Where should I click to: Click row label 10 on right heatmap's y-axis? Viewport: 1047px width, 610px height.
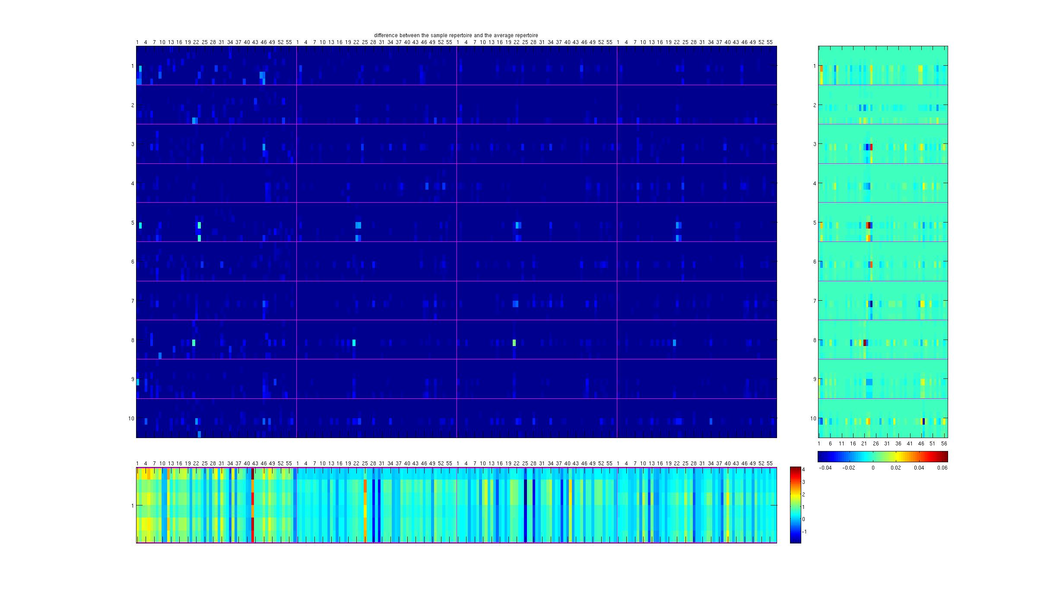[x=813, y=419]
